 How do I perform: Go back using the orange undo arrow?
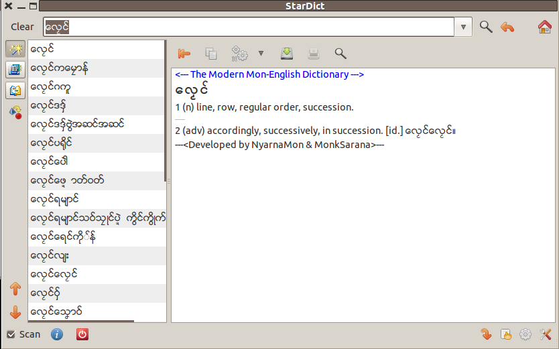pos(507,27)
